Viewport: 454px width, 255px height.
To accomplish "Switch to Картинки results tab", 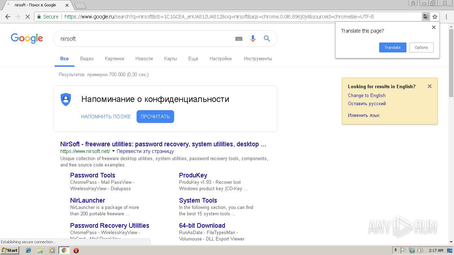I will click(x=115, y=59).
